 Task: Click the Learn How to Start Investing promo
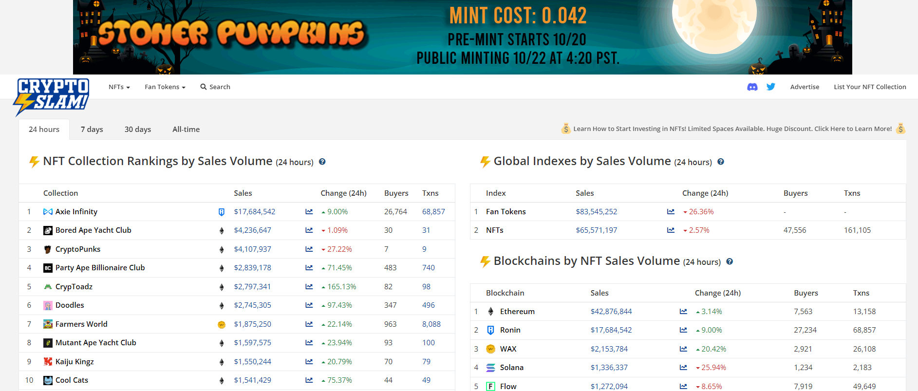click(732, 129)
